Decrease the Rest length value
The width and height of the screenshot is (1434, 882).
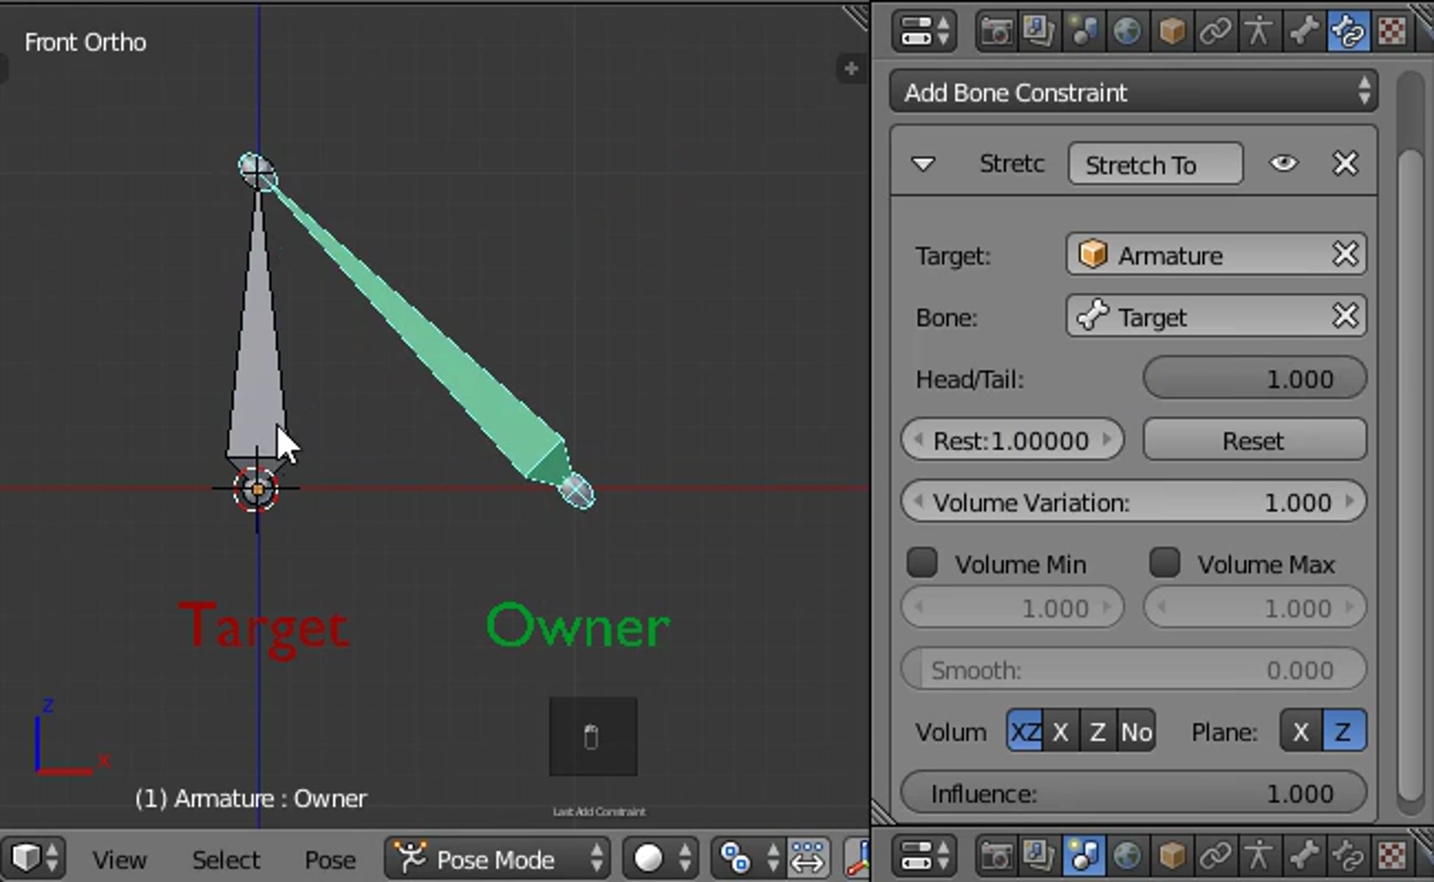(918, 440)
